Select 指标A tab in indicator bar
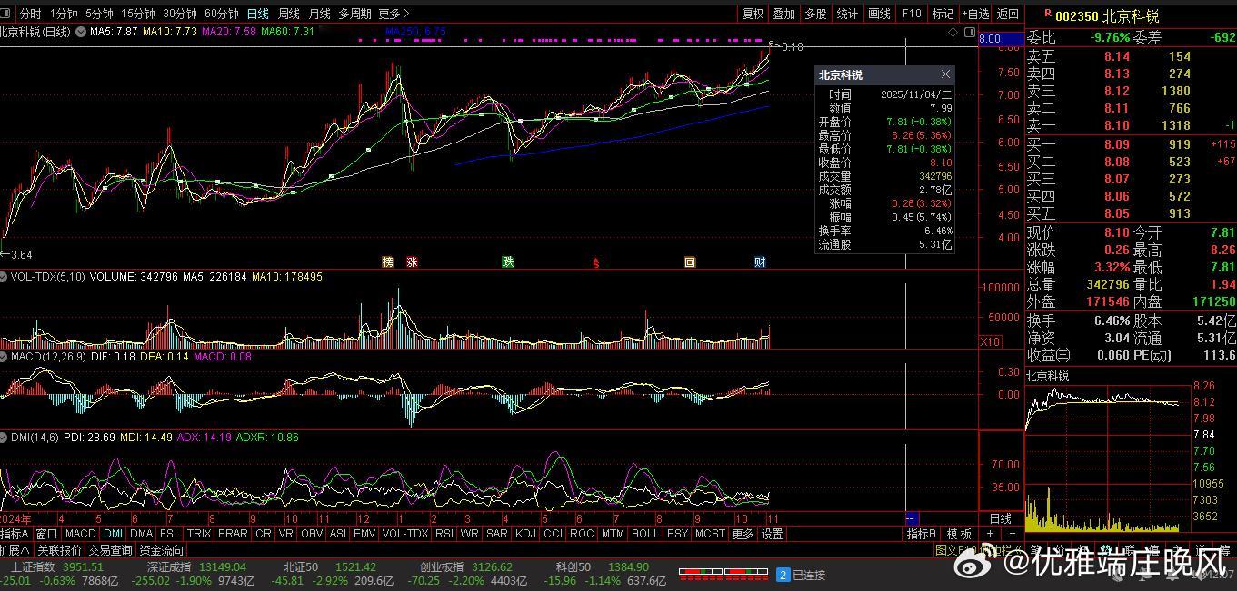Screen dimensions: 1237x591 coord(15,534)
